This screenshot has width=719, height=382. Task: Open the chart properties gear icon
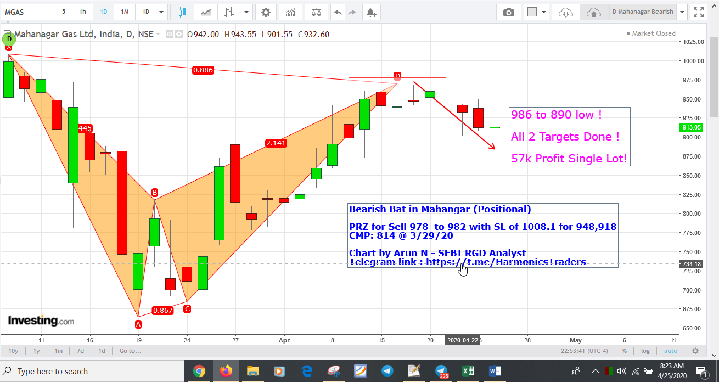click(266, 12)
